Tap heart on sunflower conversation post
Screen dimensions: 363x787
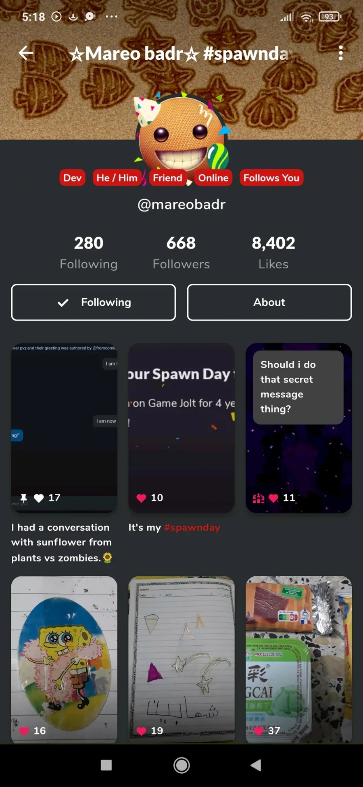pos(39,498)
